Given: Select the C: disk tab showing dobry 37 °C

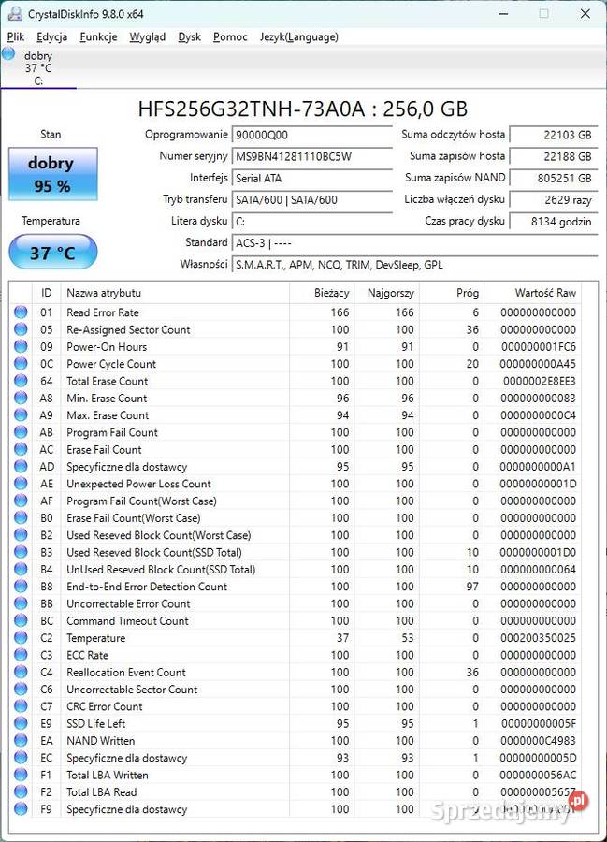Looking at the screenshot, I should (38, 67).
